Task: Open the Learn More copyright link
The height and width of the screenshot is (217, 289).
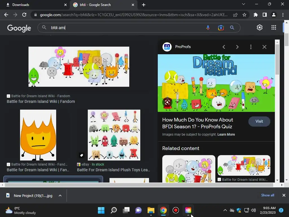Action: [x=226, y=134]
